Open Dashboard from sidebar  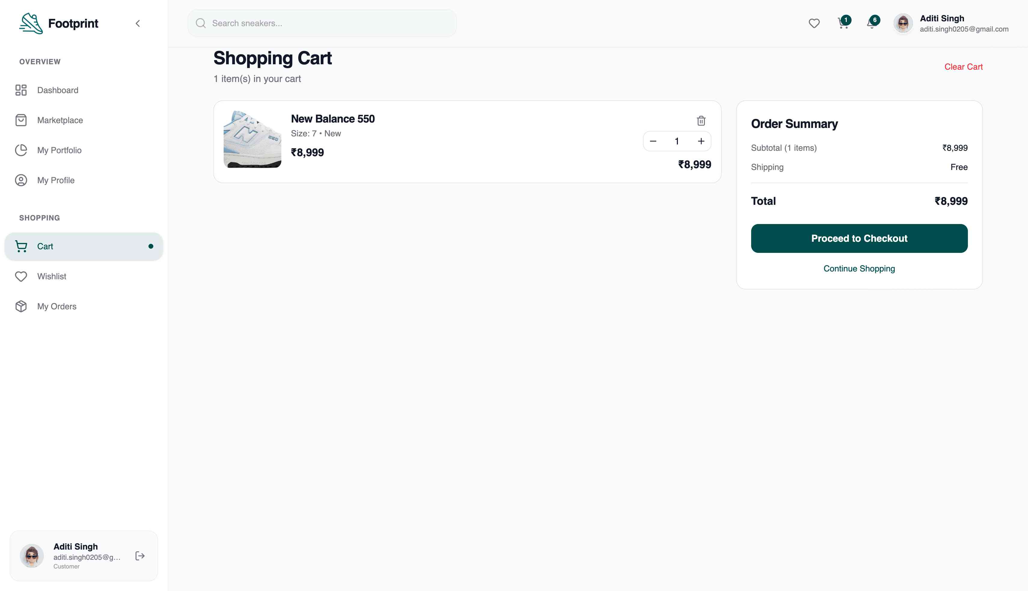(x=57, y=90)
